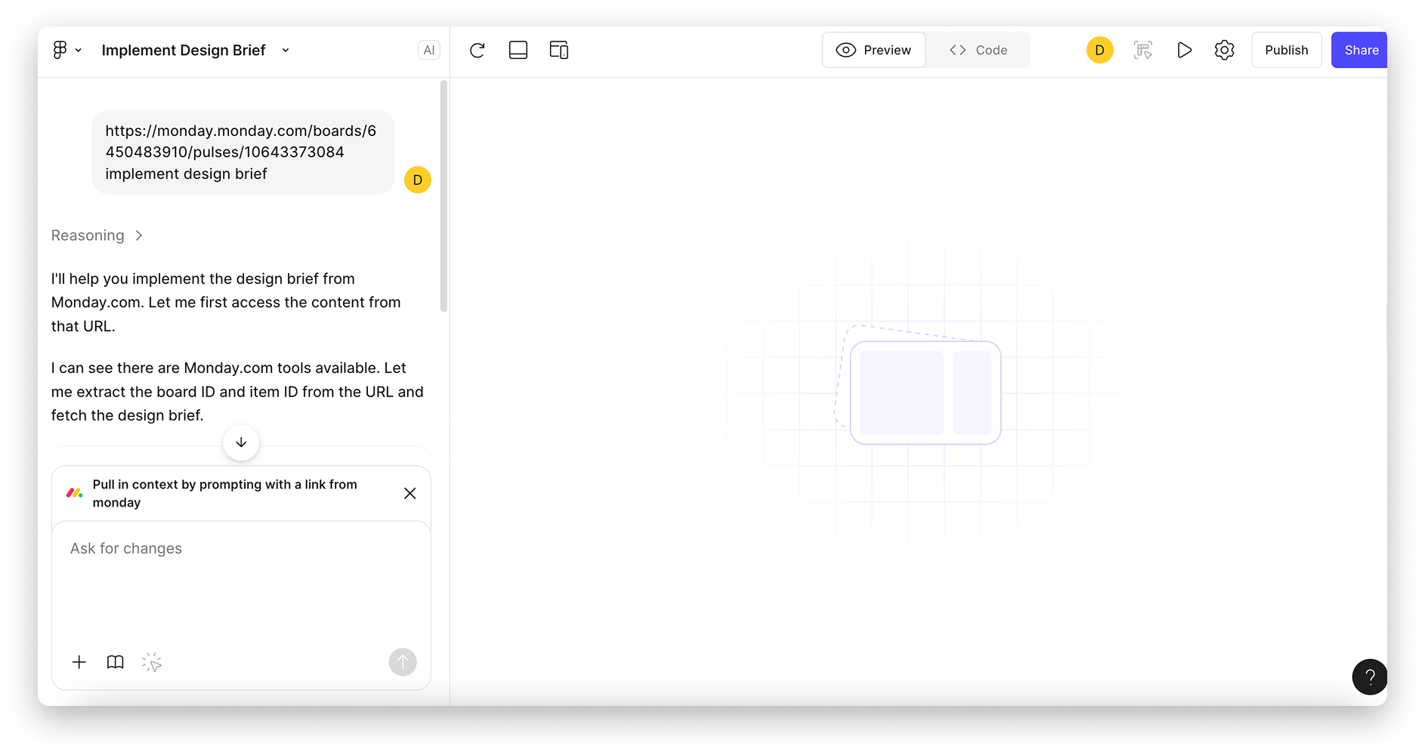Screen dimensions: 1425x755
Task: Click the play icon to present
Action: pos(1184,51)
